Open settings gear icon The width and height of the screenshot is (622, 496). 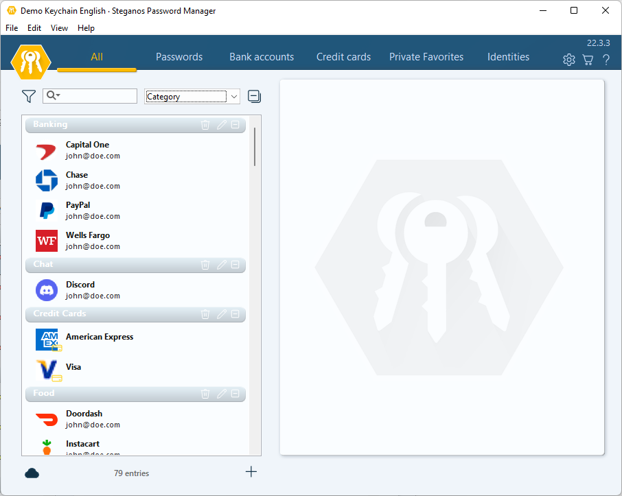(569, 60)
